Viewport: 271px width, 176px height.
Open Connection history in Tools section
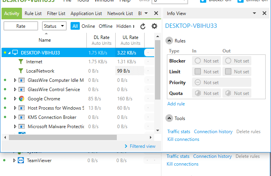coord(213,132)
